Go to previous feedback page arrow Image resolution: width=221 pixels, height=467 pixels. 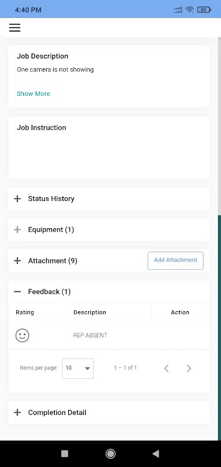point(167,368)
